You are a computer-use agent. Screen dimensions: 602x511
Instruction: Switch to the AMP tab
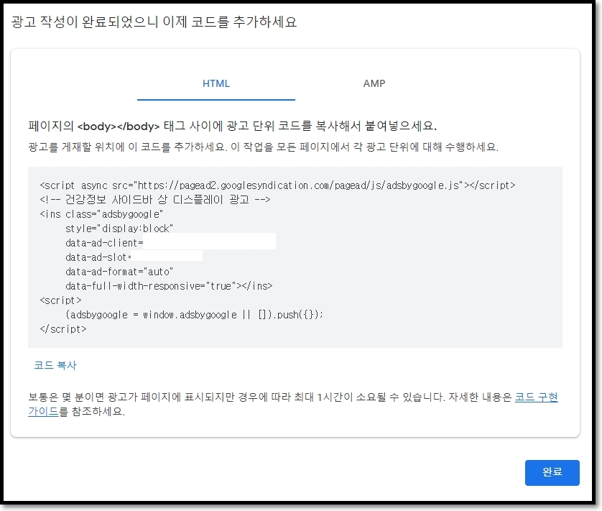point(374,84)
